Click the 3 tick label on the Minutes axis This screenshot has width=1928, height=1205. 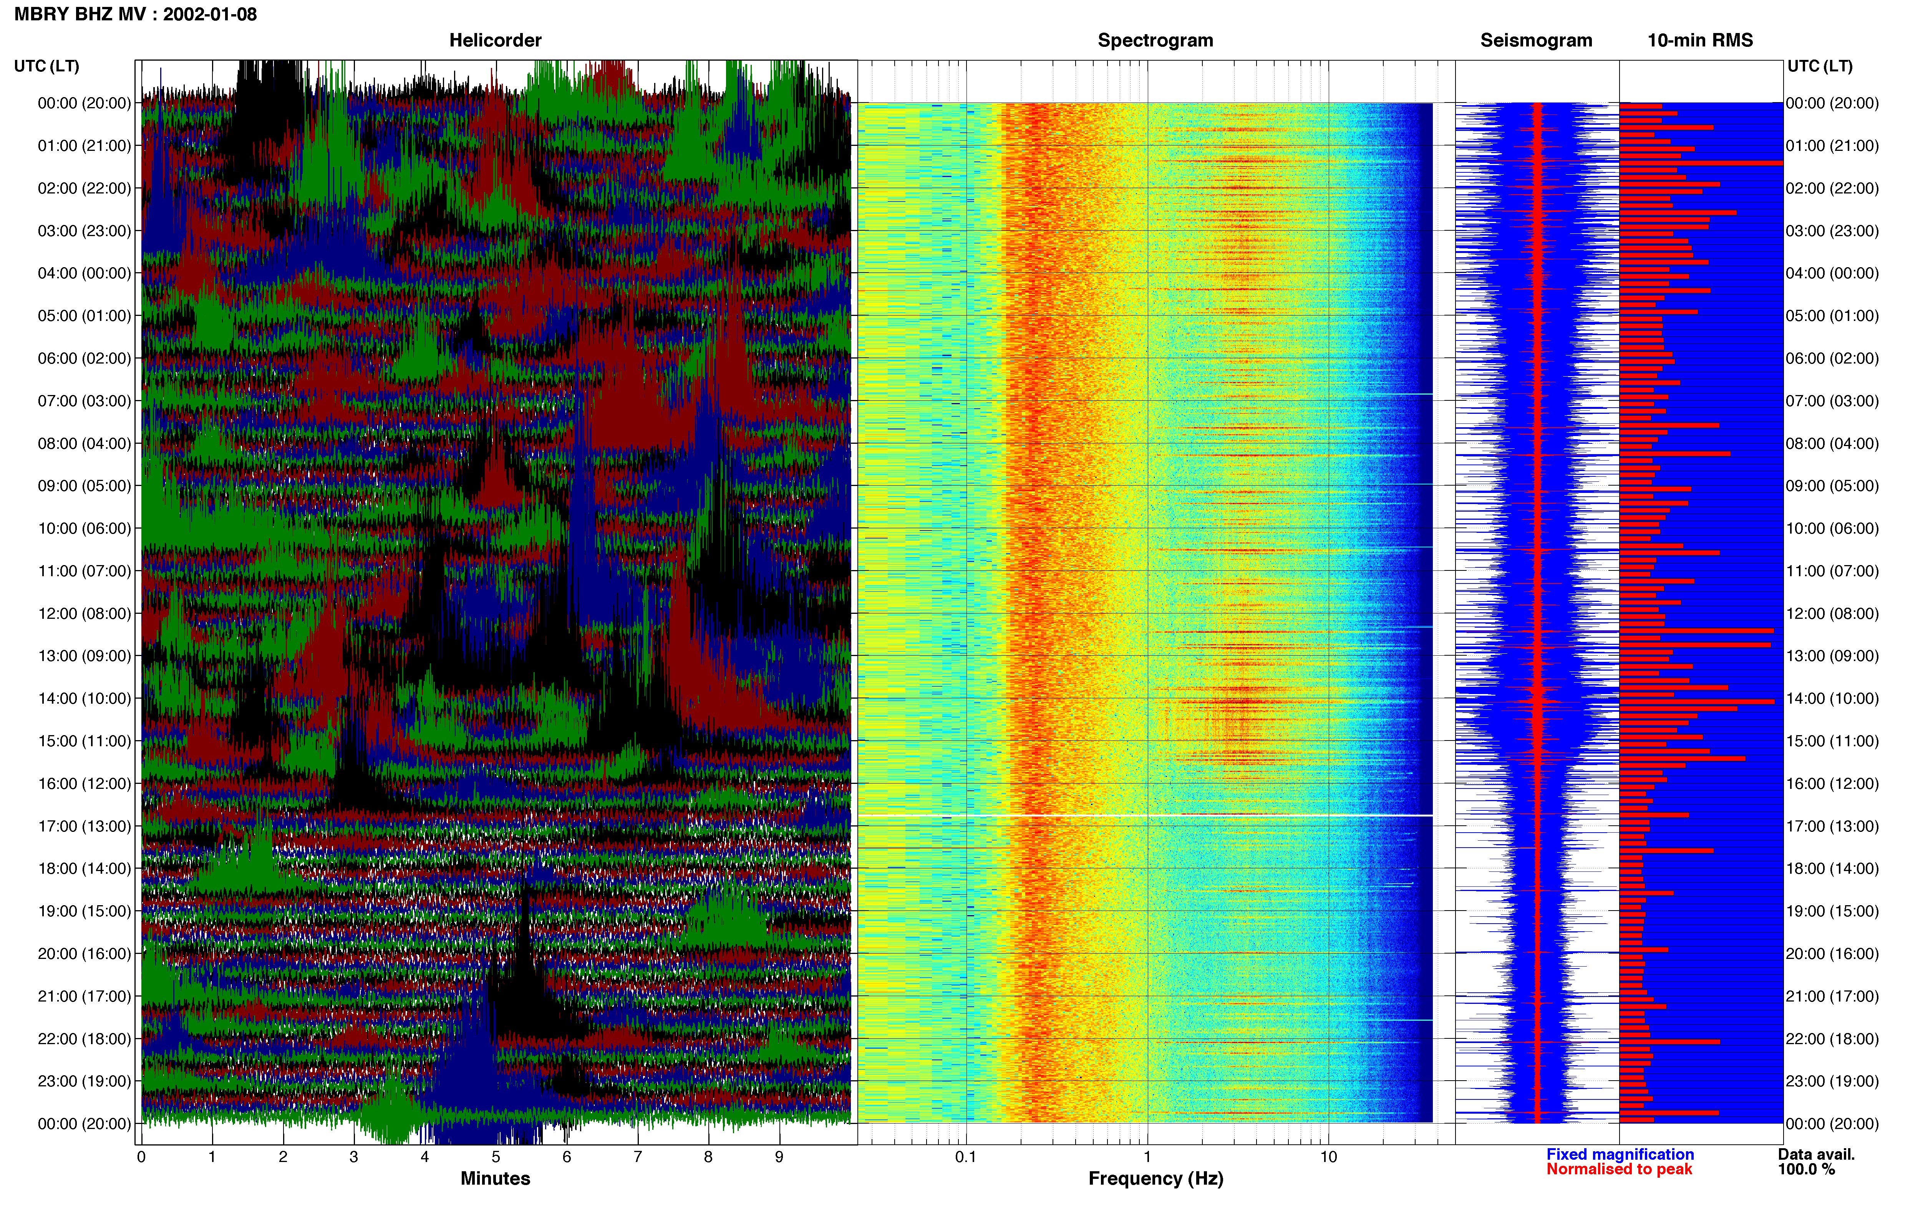[x=354, y=1156]
